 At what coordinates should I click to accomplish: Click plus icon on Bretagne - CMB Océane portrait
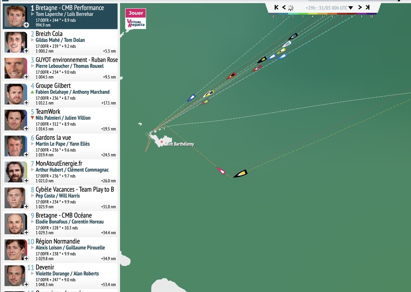[26, 232]
